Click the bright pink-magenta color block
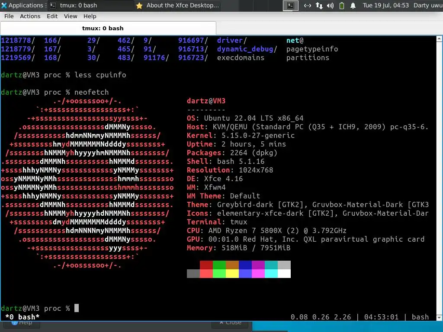The height and width of the screenshot is (332, 443). pyautogui.click(x=258, y=274)
